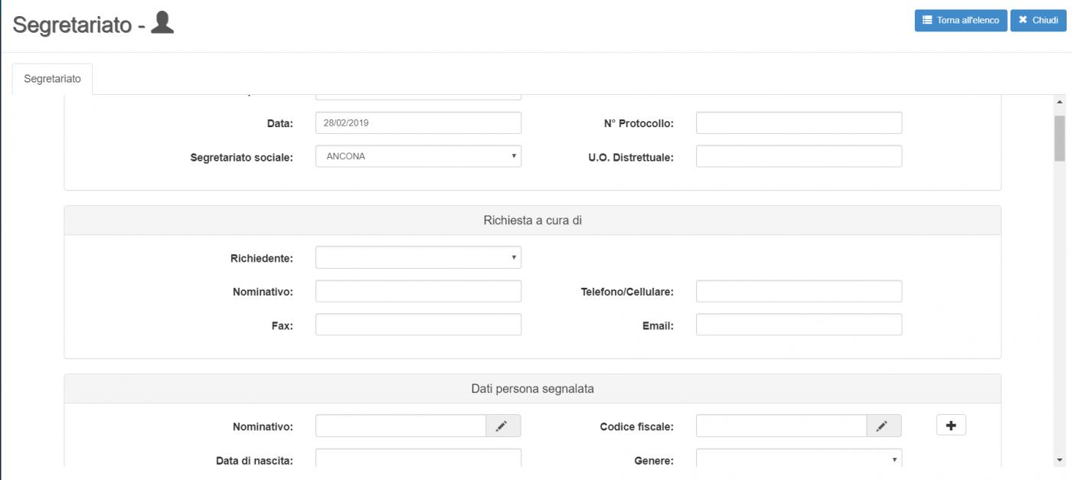The width and height of the screenshot is (1072, 480).
Task: Click the user silhouette icon in header
Action: click(162, 23)
